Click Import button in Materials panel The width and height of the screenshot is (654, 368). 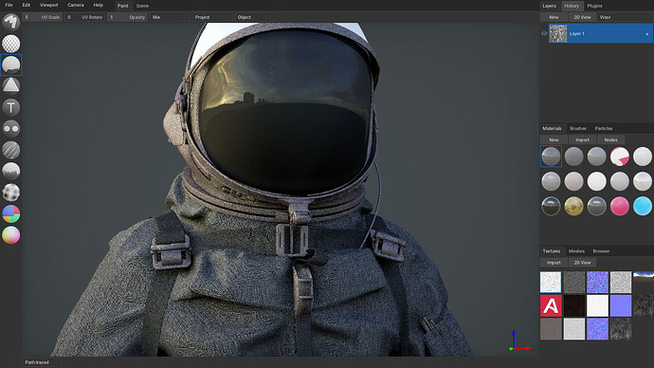click(x=582, y=139)
